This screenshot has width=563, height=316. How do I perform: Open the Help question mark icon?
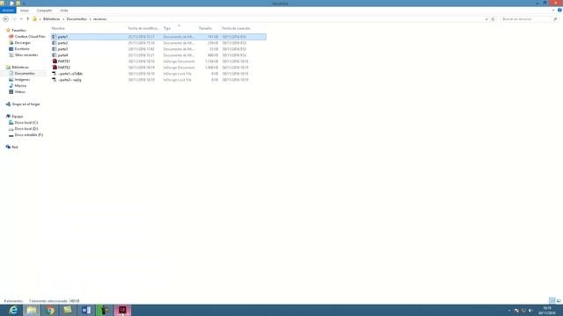[559, 11]
